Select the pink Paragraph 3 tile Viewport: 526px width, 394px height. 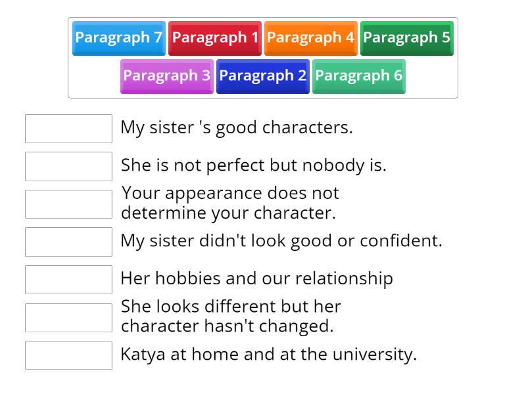(x=166, y=76)
